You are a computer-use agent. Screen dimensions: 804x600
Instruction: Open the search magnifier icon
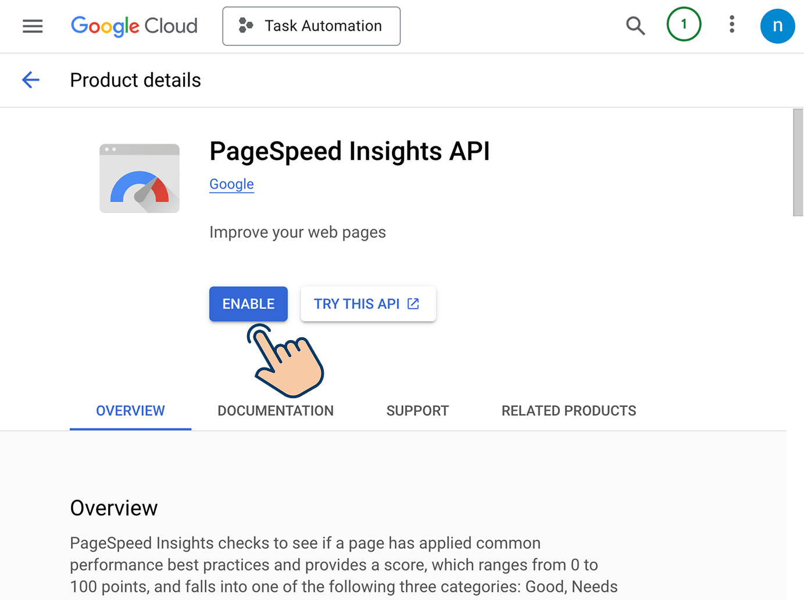click(635, 26)
